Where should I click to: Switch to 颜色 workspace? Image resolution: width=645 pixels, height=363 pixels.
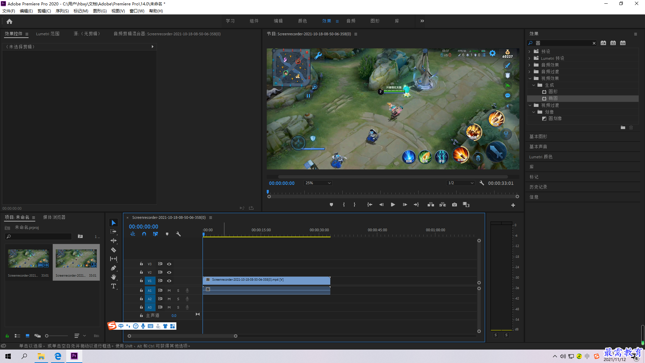pyautogui.click(x=302, y=21)
